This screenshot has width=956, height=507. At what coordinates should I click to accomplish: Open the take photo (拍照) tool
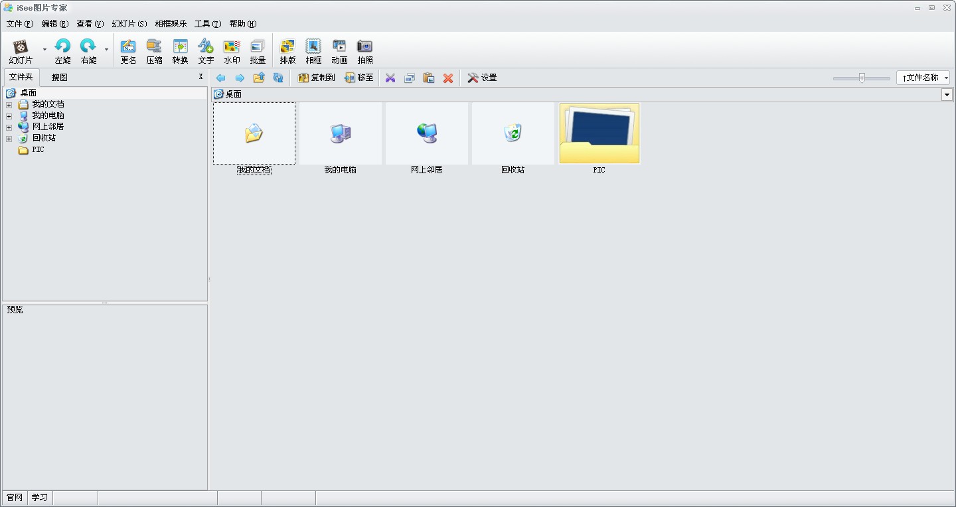(365, 51)
